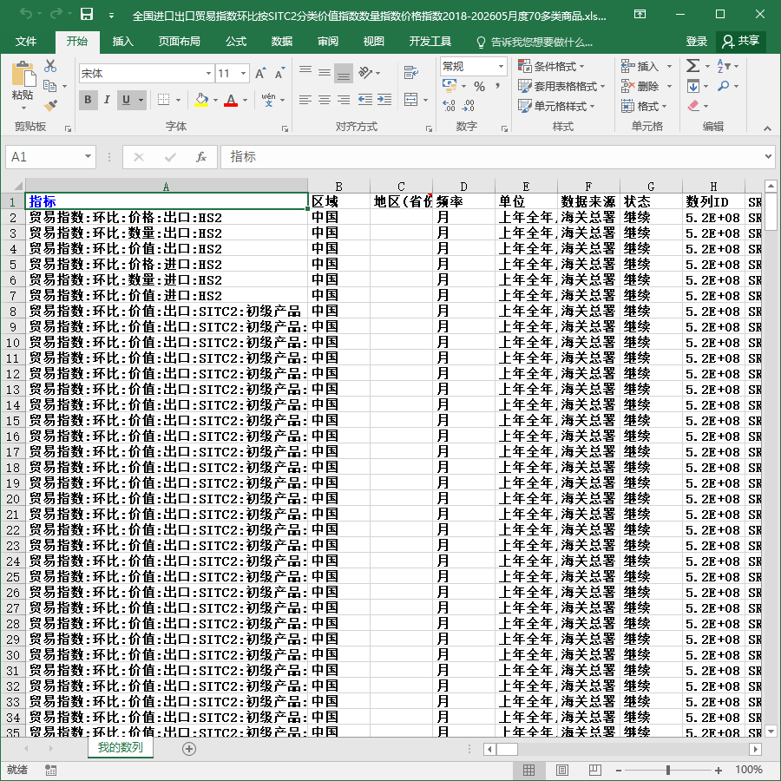Open 条件格式 conditional formatting button
Viewport: 781px width, 781px height.
click(551, 66)
